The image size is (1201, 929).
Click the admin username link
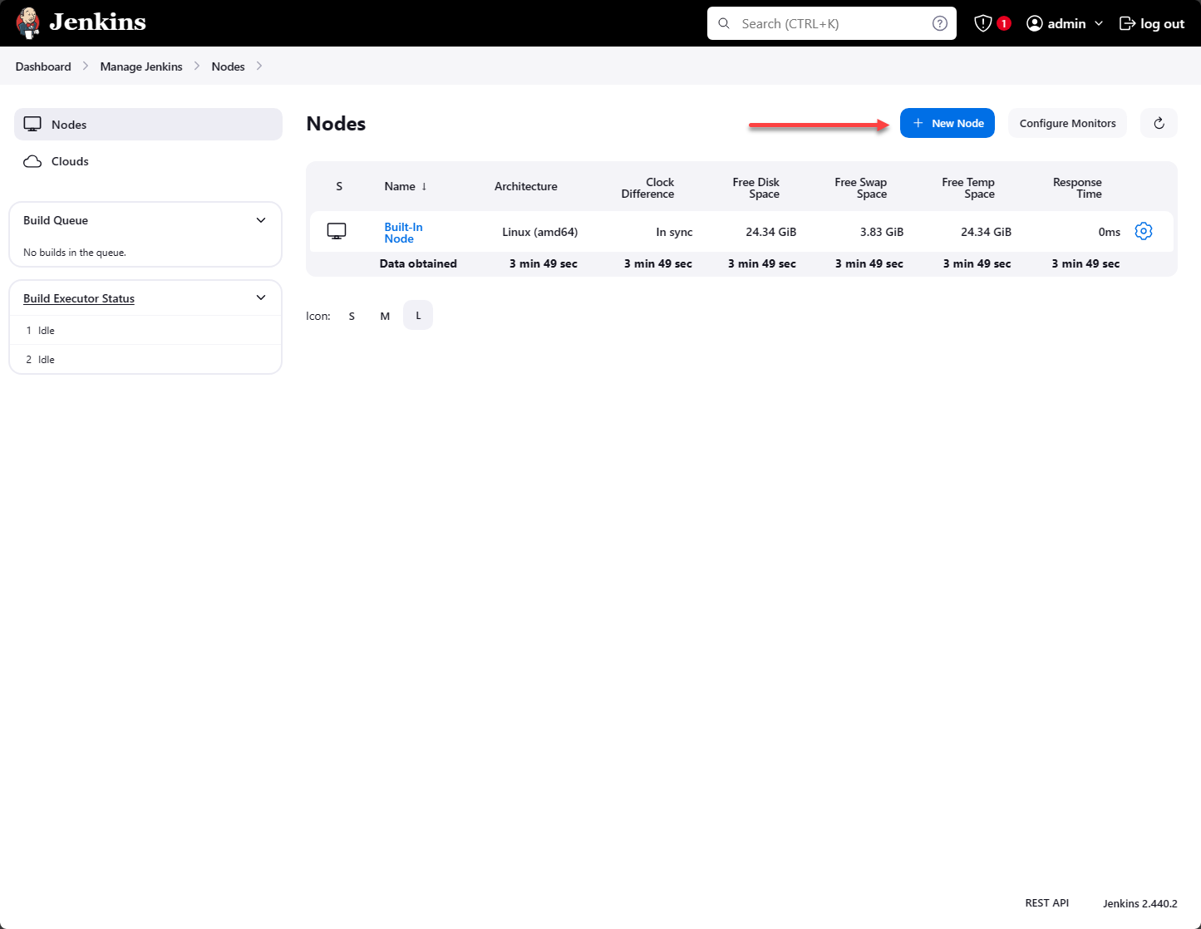[1066, 23]
